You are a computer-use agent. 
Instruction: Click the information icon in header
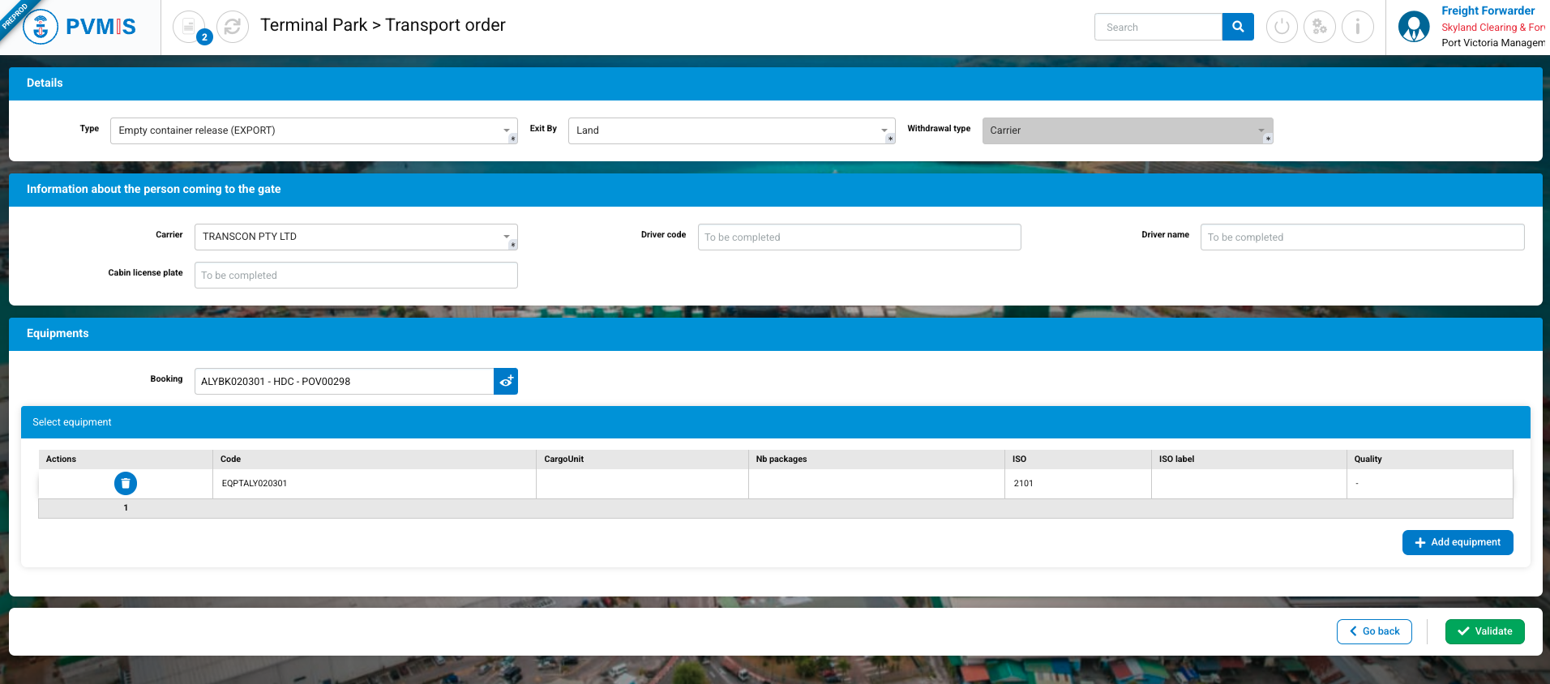(1358, 27)
